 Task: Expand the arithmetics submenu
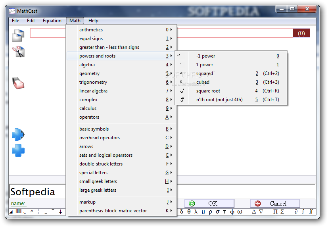121,30
